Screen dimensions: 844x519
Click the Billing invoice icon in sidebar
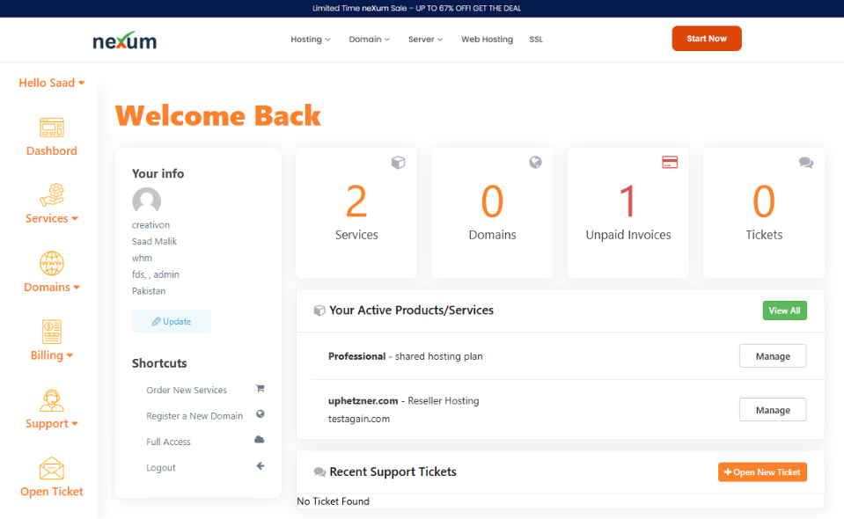click(x=52, y=332)
